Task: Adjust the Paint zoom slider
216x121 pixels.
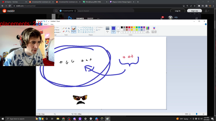Action: point(196,114)
